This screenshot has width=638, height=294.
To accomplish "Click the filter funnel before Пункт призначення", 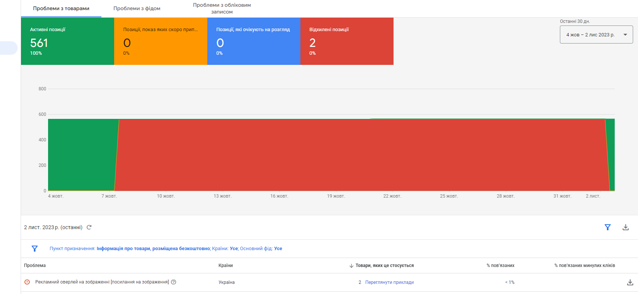I will pos(35,249).
